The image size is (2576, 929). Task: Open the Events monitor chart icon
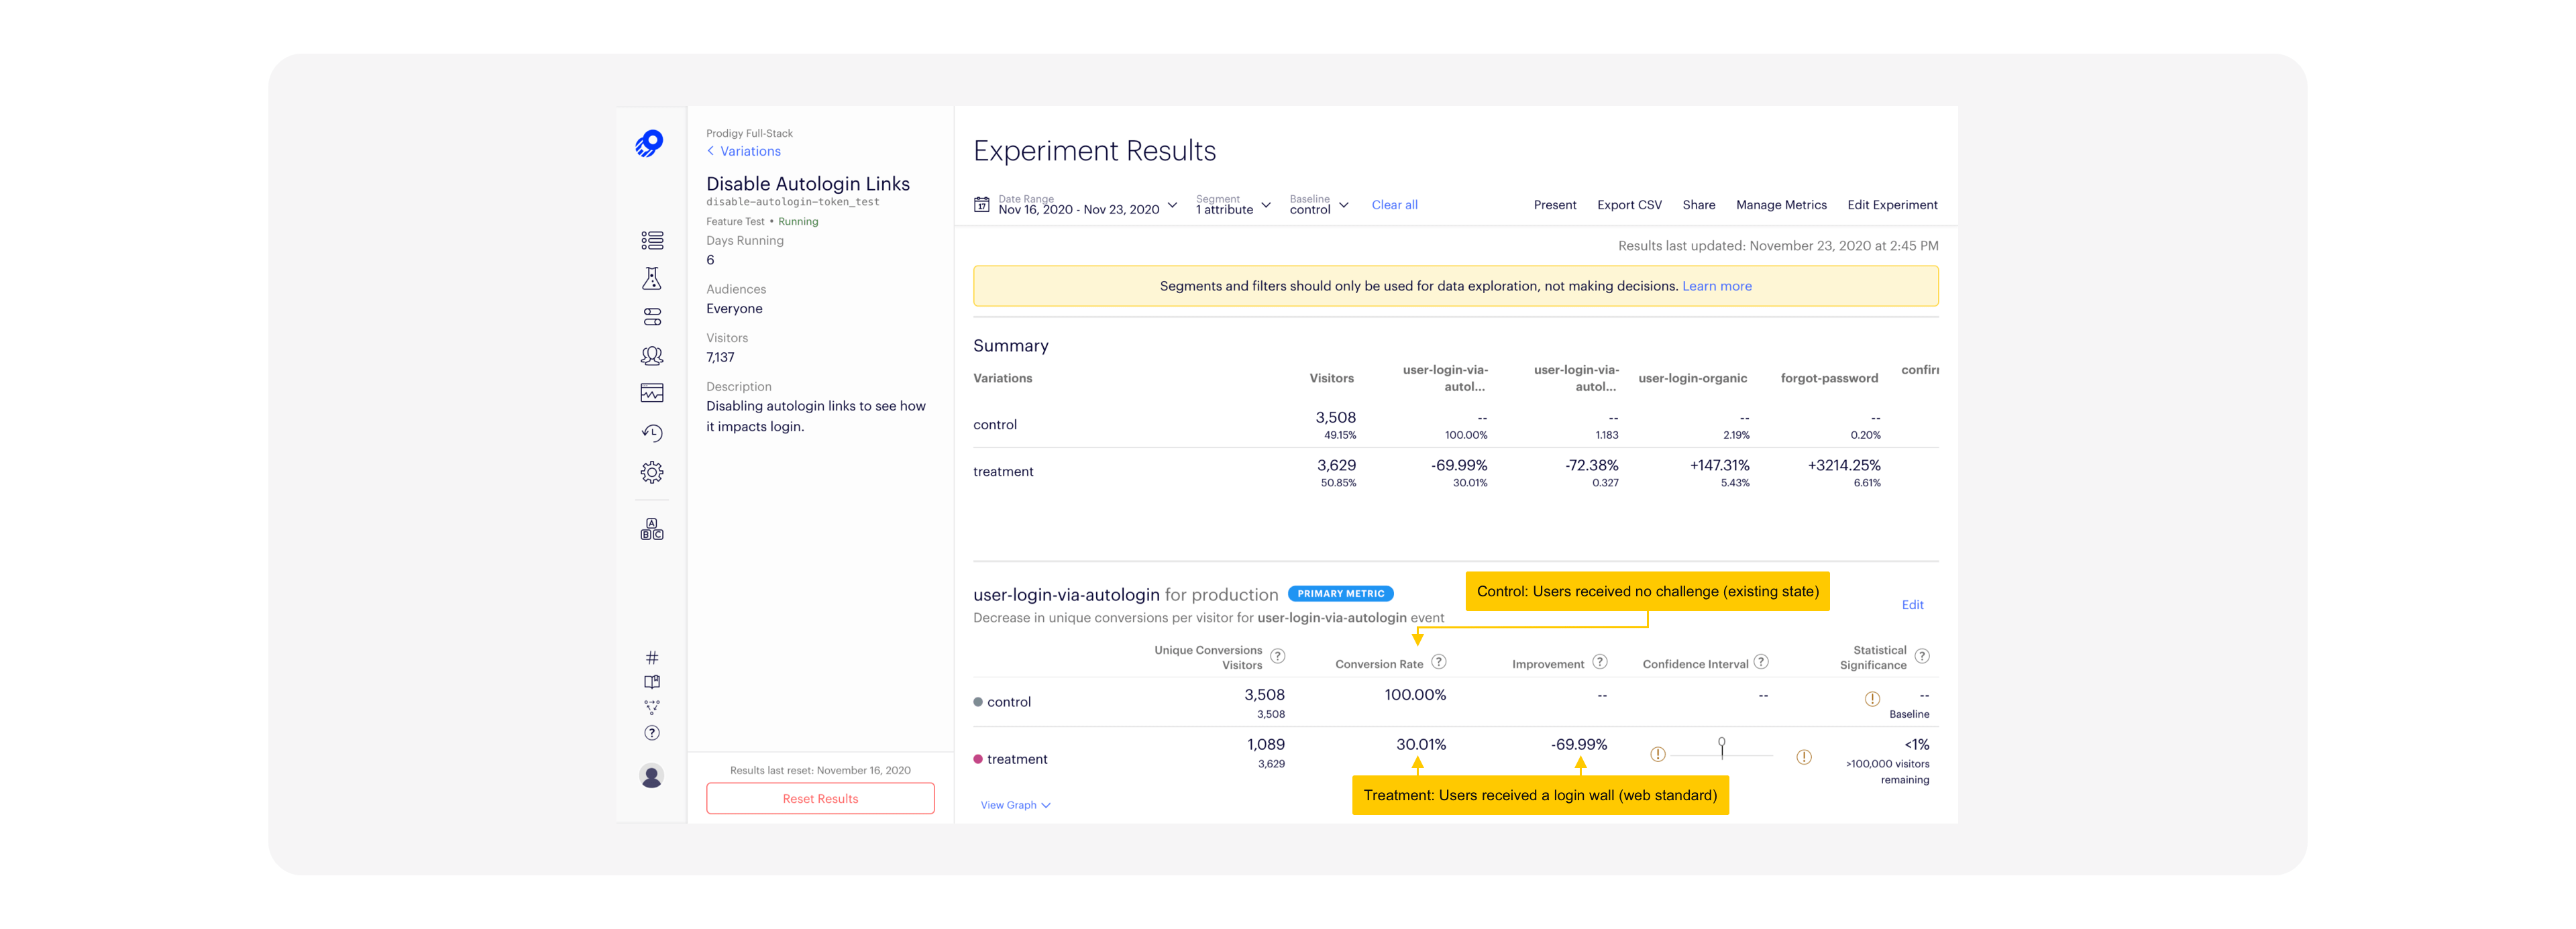pyautogui.click(x=652, y=393)
